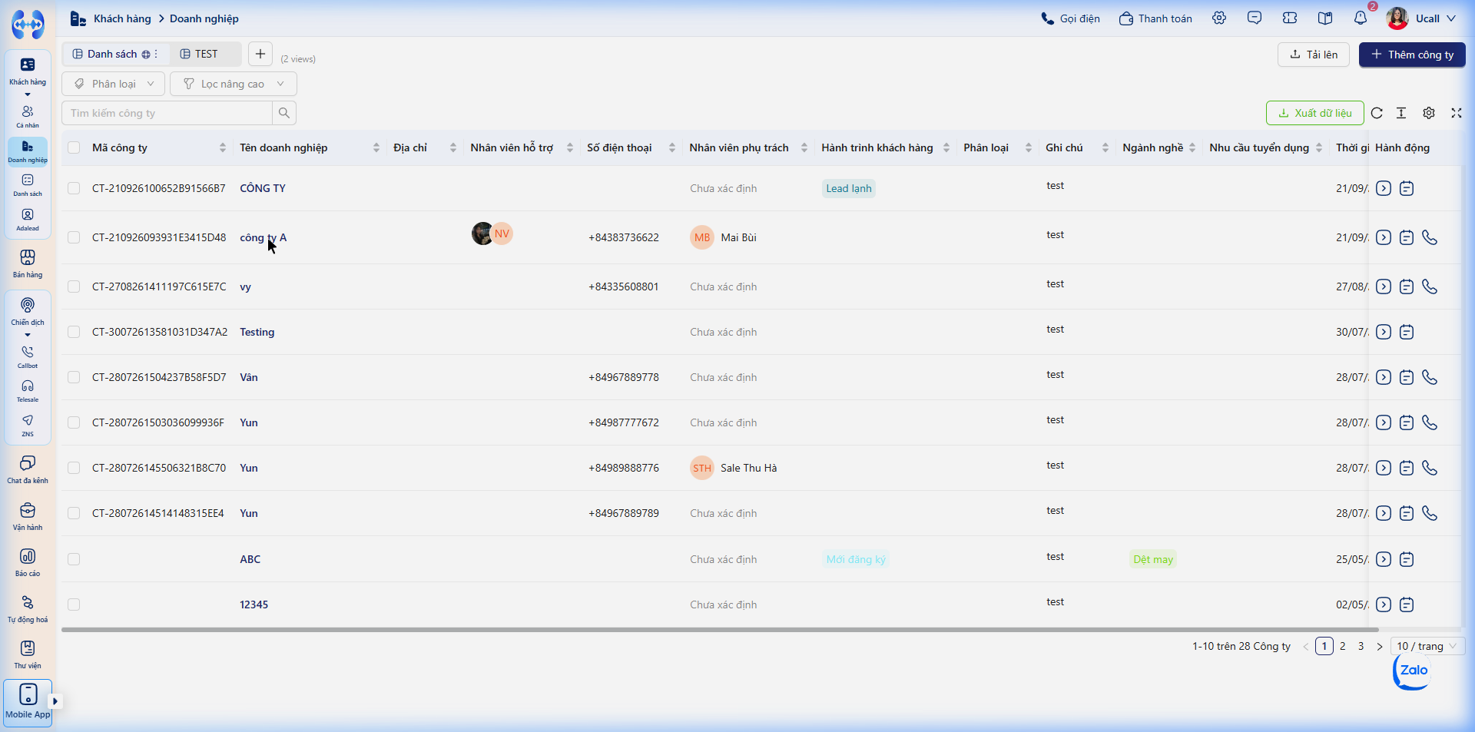Expand the sidebar with arrow toggle
1475x732 pixels.
(x=55, y=701)
